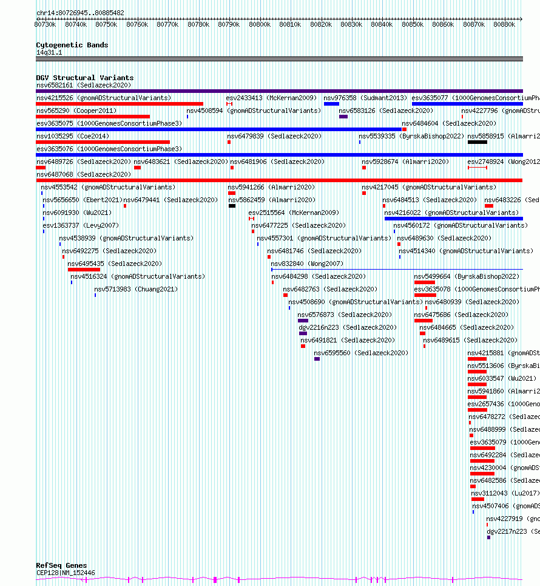Click the 14q31.1 cytogenetic band label

[49, 52]
